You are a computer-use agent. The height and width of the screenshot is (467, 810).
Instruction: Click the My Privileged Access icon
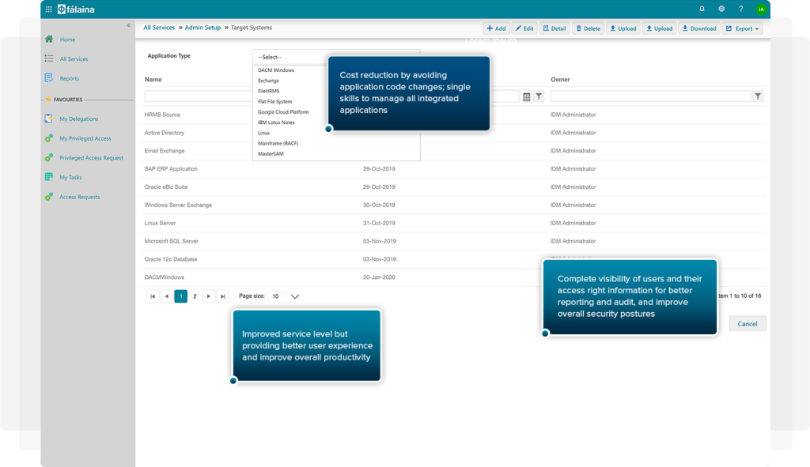(x=49, y=138)
